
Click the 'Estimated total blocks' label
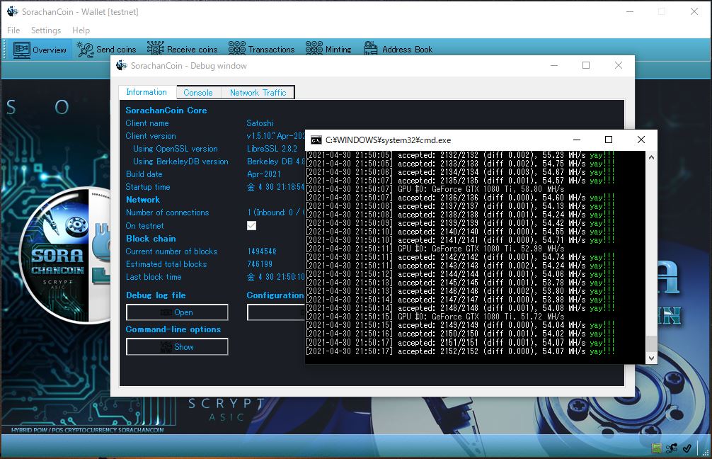166,264
